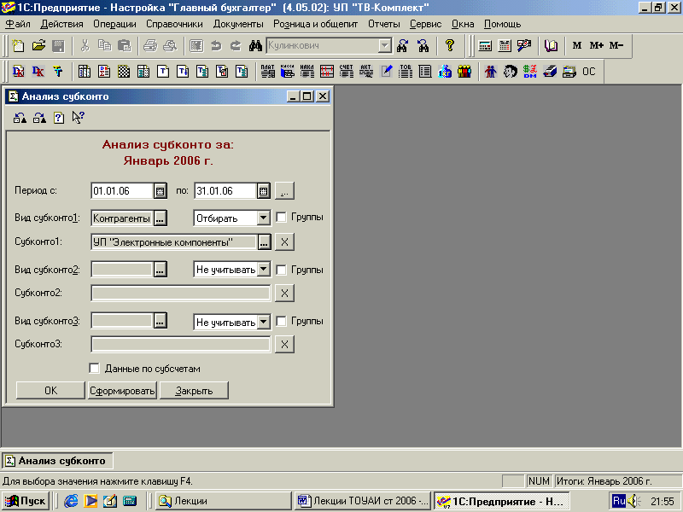Click the new document toolbar icon
This screenshot has height=512, width=683.
pyautogui.click(x=18, y=46)
